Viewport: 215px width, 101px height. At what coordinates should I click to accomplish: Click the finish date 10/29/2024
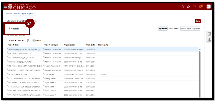click(102, 74)
